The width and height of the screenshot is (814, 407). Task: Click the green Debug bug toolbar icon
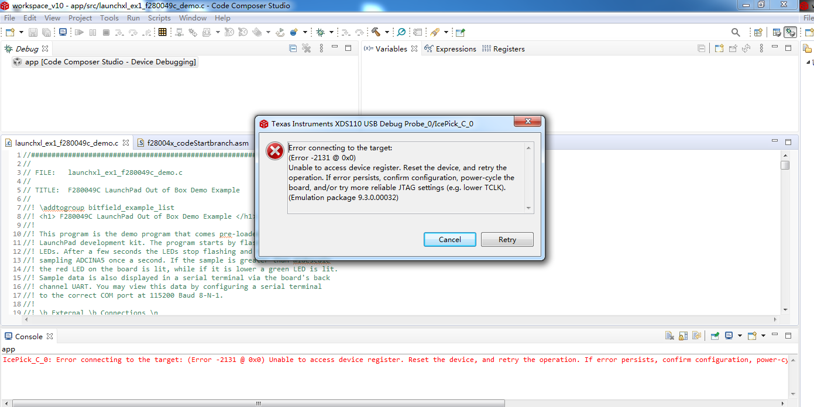pyautogui.click(x=320, y=32)
